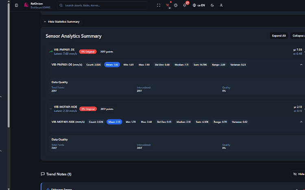Click the Sum: 4.30K chip
Viewport: 305px width, 190px height.
point(202,122)
